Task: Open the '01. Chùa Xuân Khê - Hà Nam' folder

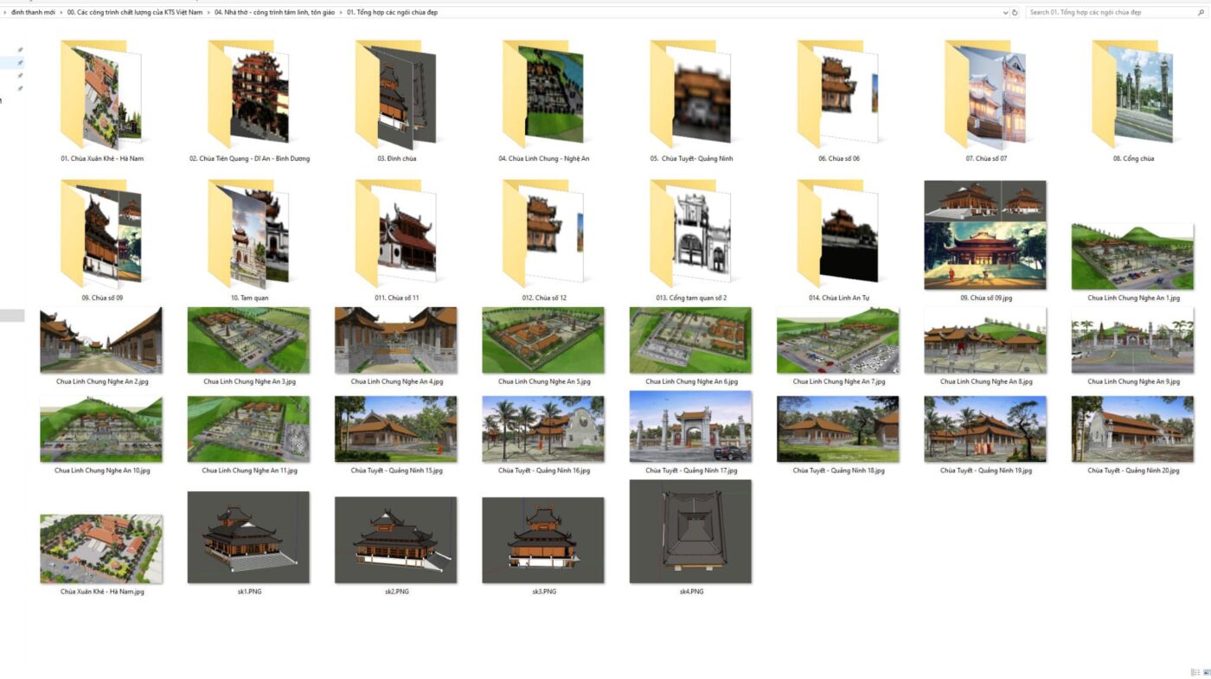Action: click(x=101, y=95)
